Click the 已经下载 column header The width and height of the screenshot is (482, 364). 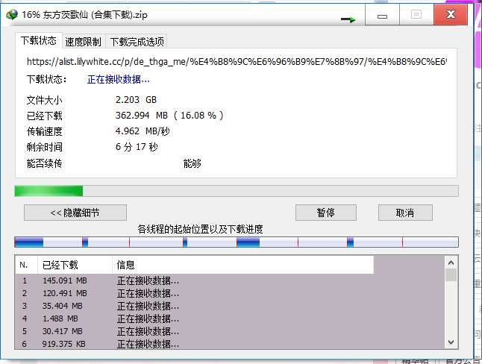(x=75, y=265)
